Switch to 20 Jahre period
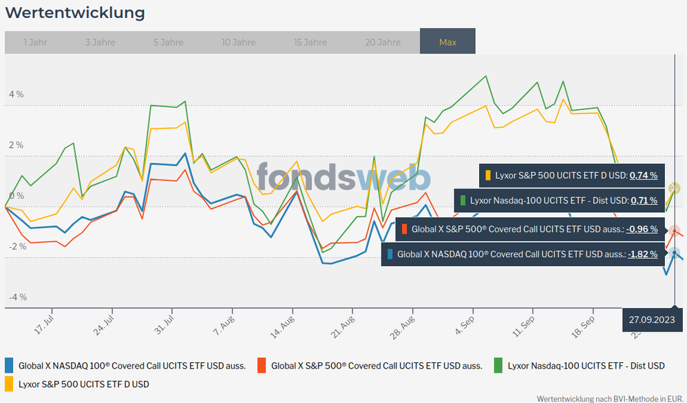Viewport: 687px width, 403px height. (x=383, y=42)
